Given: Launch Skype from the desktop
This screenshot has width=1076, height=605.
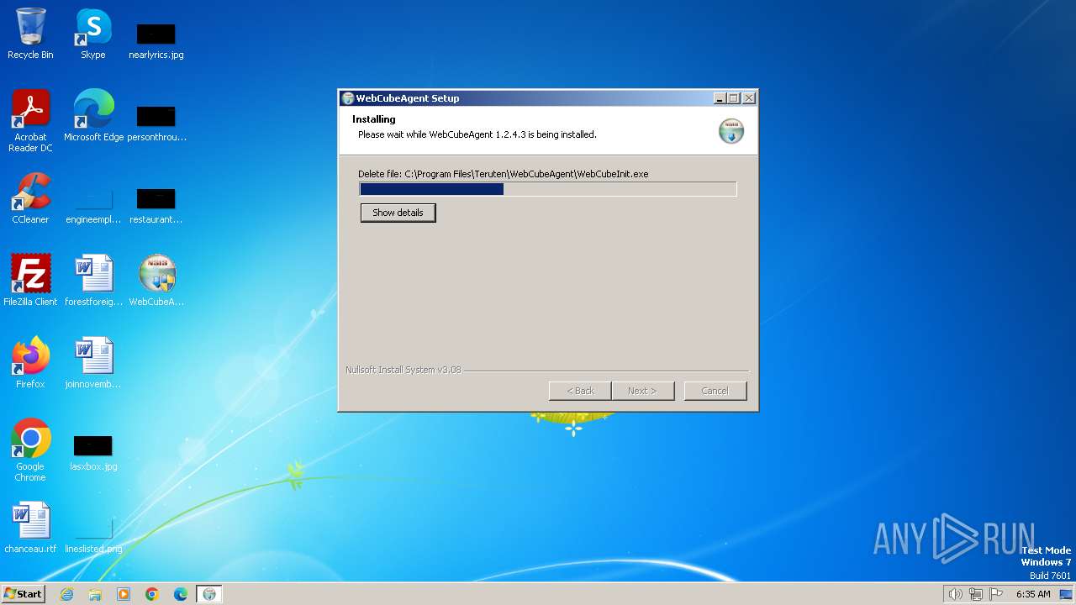Looking at the screenshot, I should pos(93,34).
